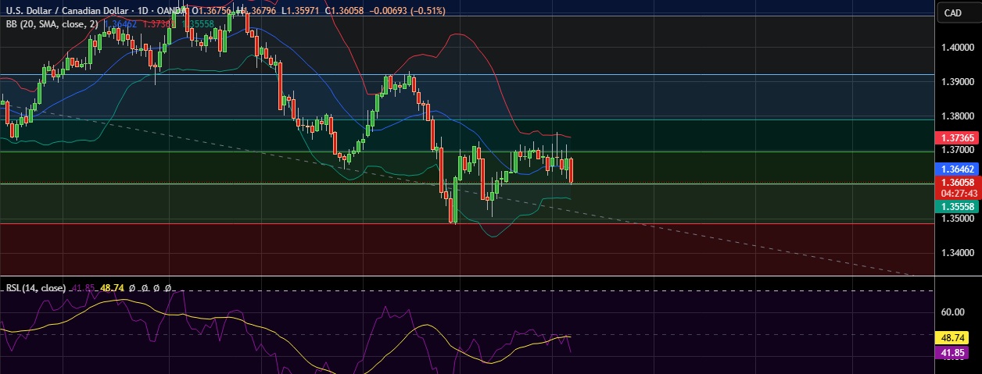This screenshot has height=374, width=982.
Task: Click the 1.36058 current price label
Action: [957, 182]
